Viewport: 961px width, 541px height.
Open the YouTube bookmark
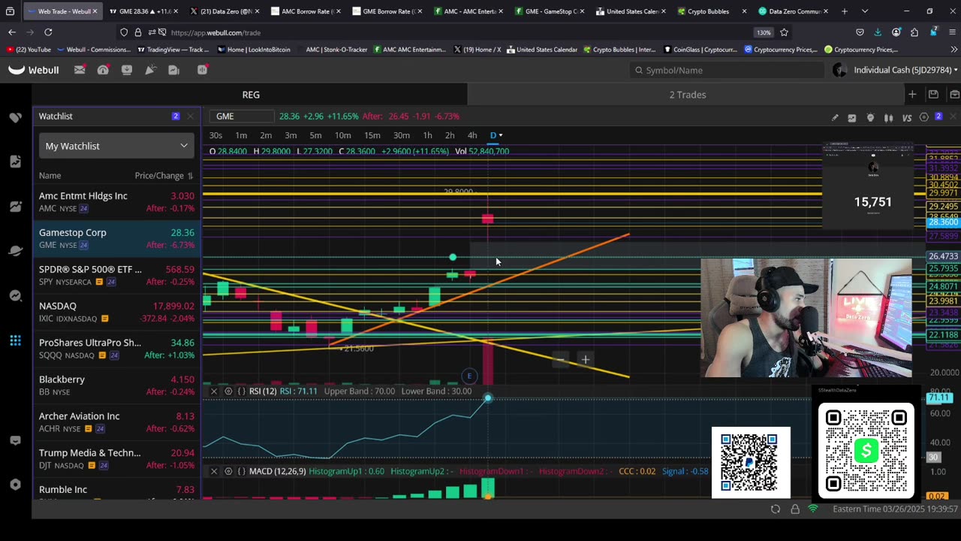[29, 50]
